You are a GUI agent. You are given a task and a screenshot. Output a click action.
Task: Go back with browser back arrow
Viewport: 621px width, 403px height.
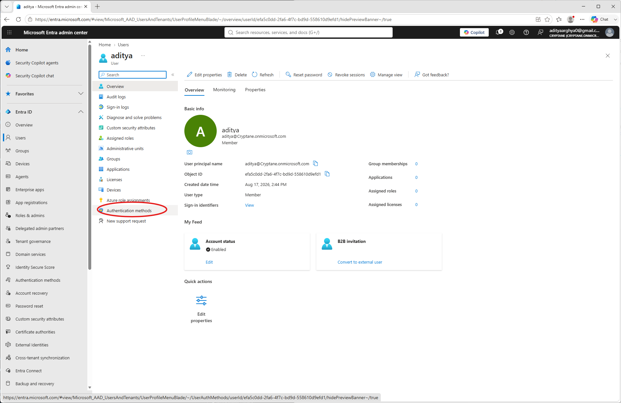(7, 19)
